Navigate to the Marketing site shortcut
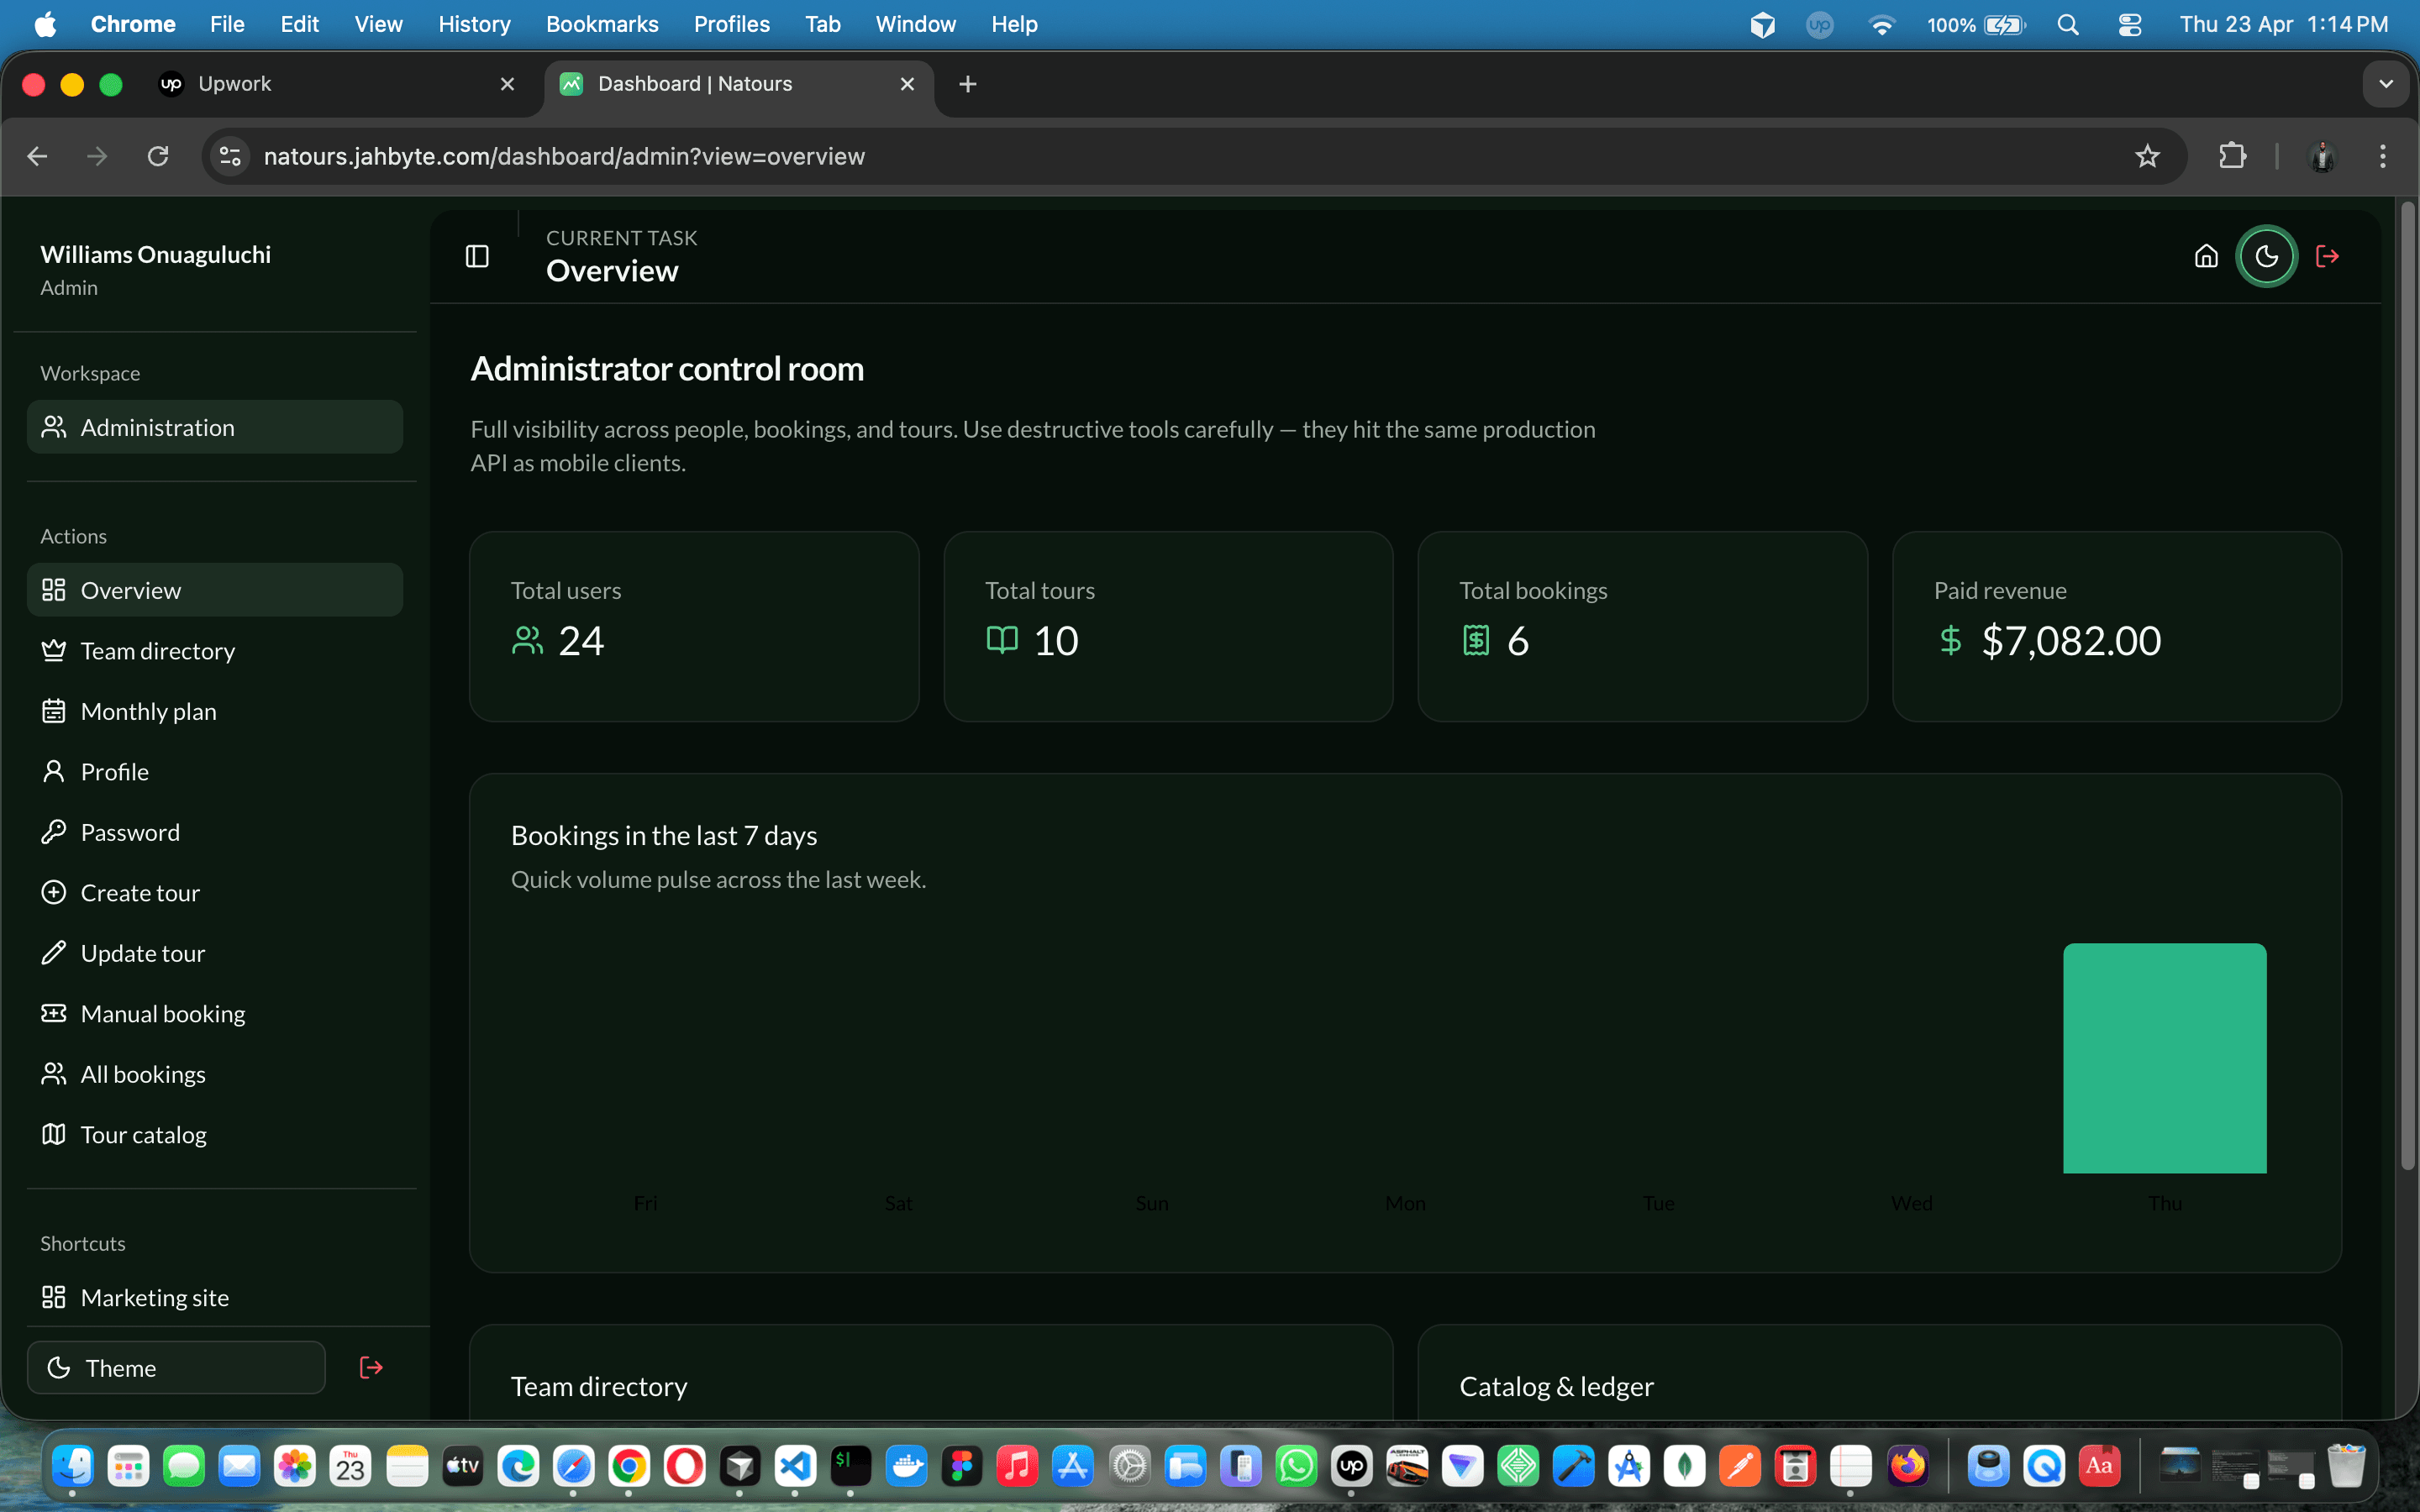Image resolution: width=2420 pixels, height=1512 pixels. (x=155, y=1297)
